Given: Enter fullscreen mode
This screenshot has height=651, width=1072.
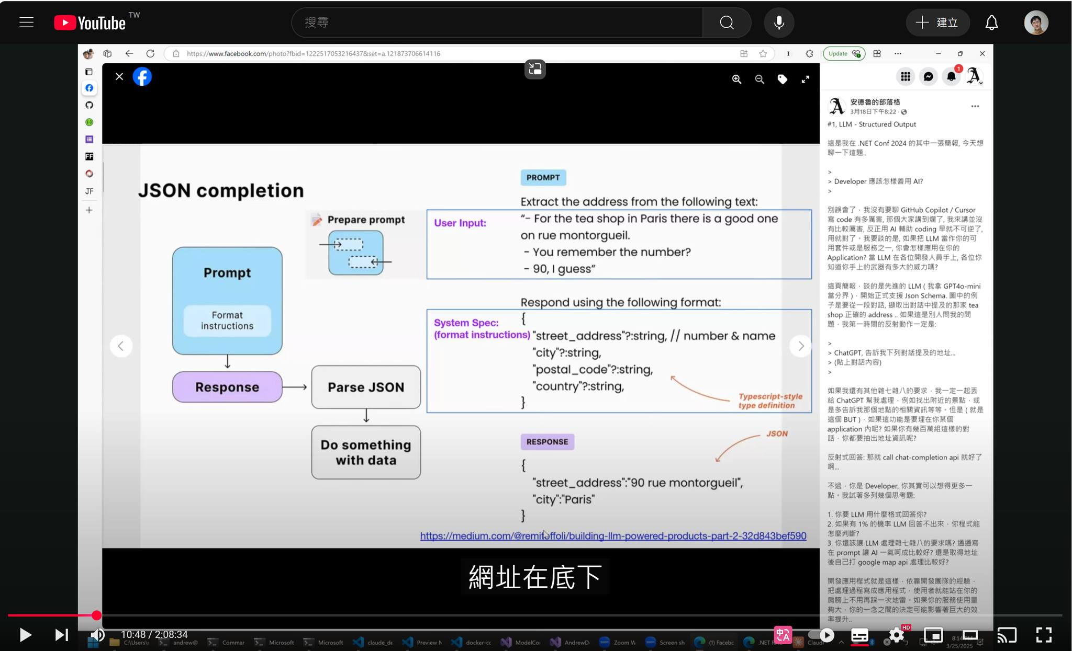Looking at the screenshot, I should [x=1044, y=635].
